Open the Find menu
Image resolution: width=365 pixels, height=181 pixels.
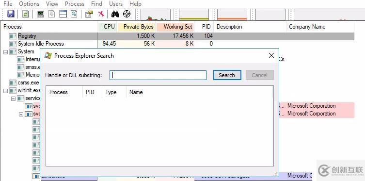(x=96, y=4)
